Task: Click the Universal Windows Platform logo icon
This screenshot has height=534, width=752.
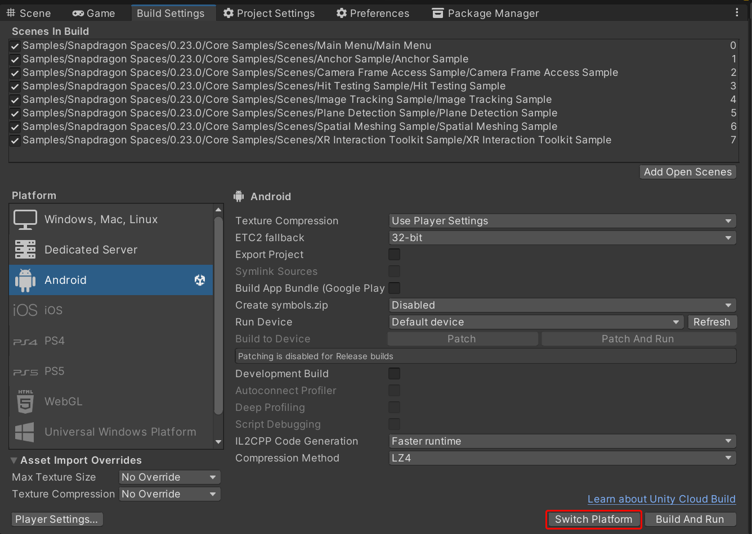Action: [x=25, y=432]
